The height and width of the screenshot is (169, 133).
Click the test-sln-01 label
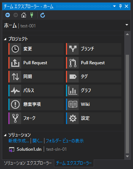click(x=56, y=149)
